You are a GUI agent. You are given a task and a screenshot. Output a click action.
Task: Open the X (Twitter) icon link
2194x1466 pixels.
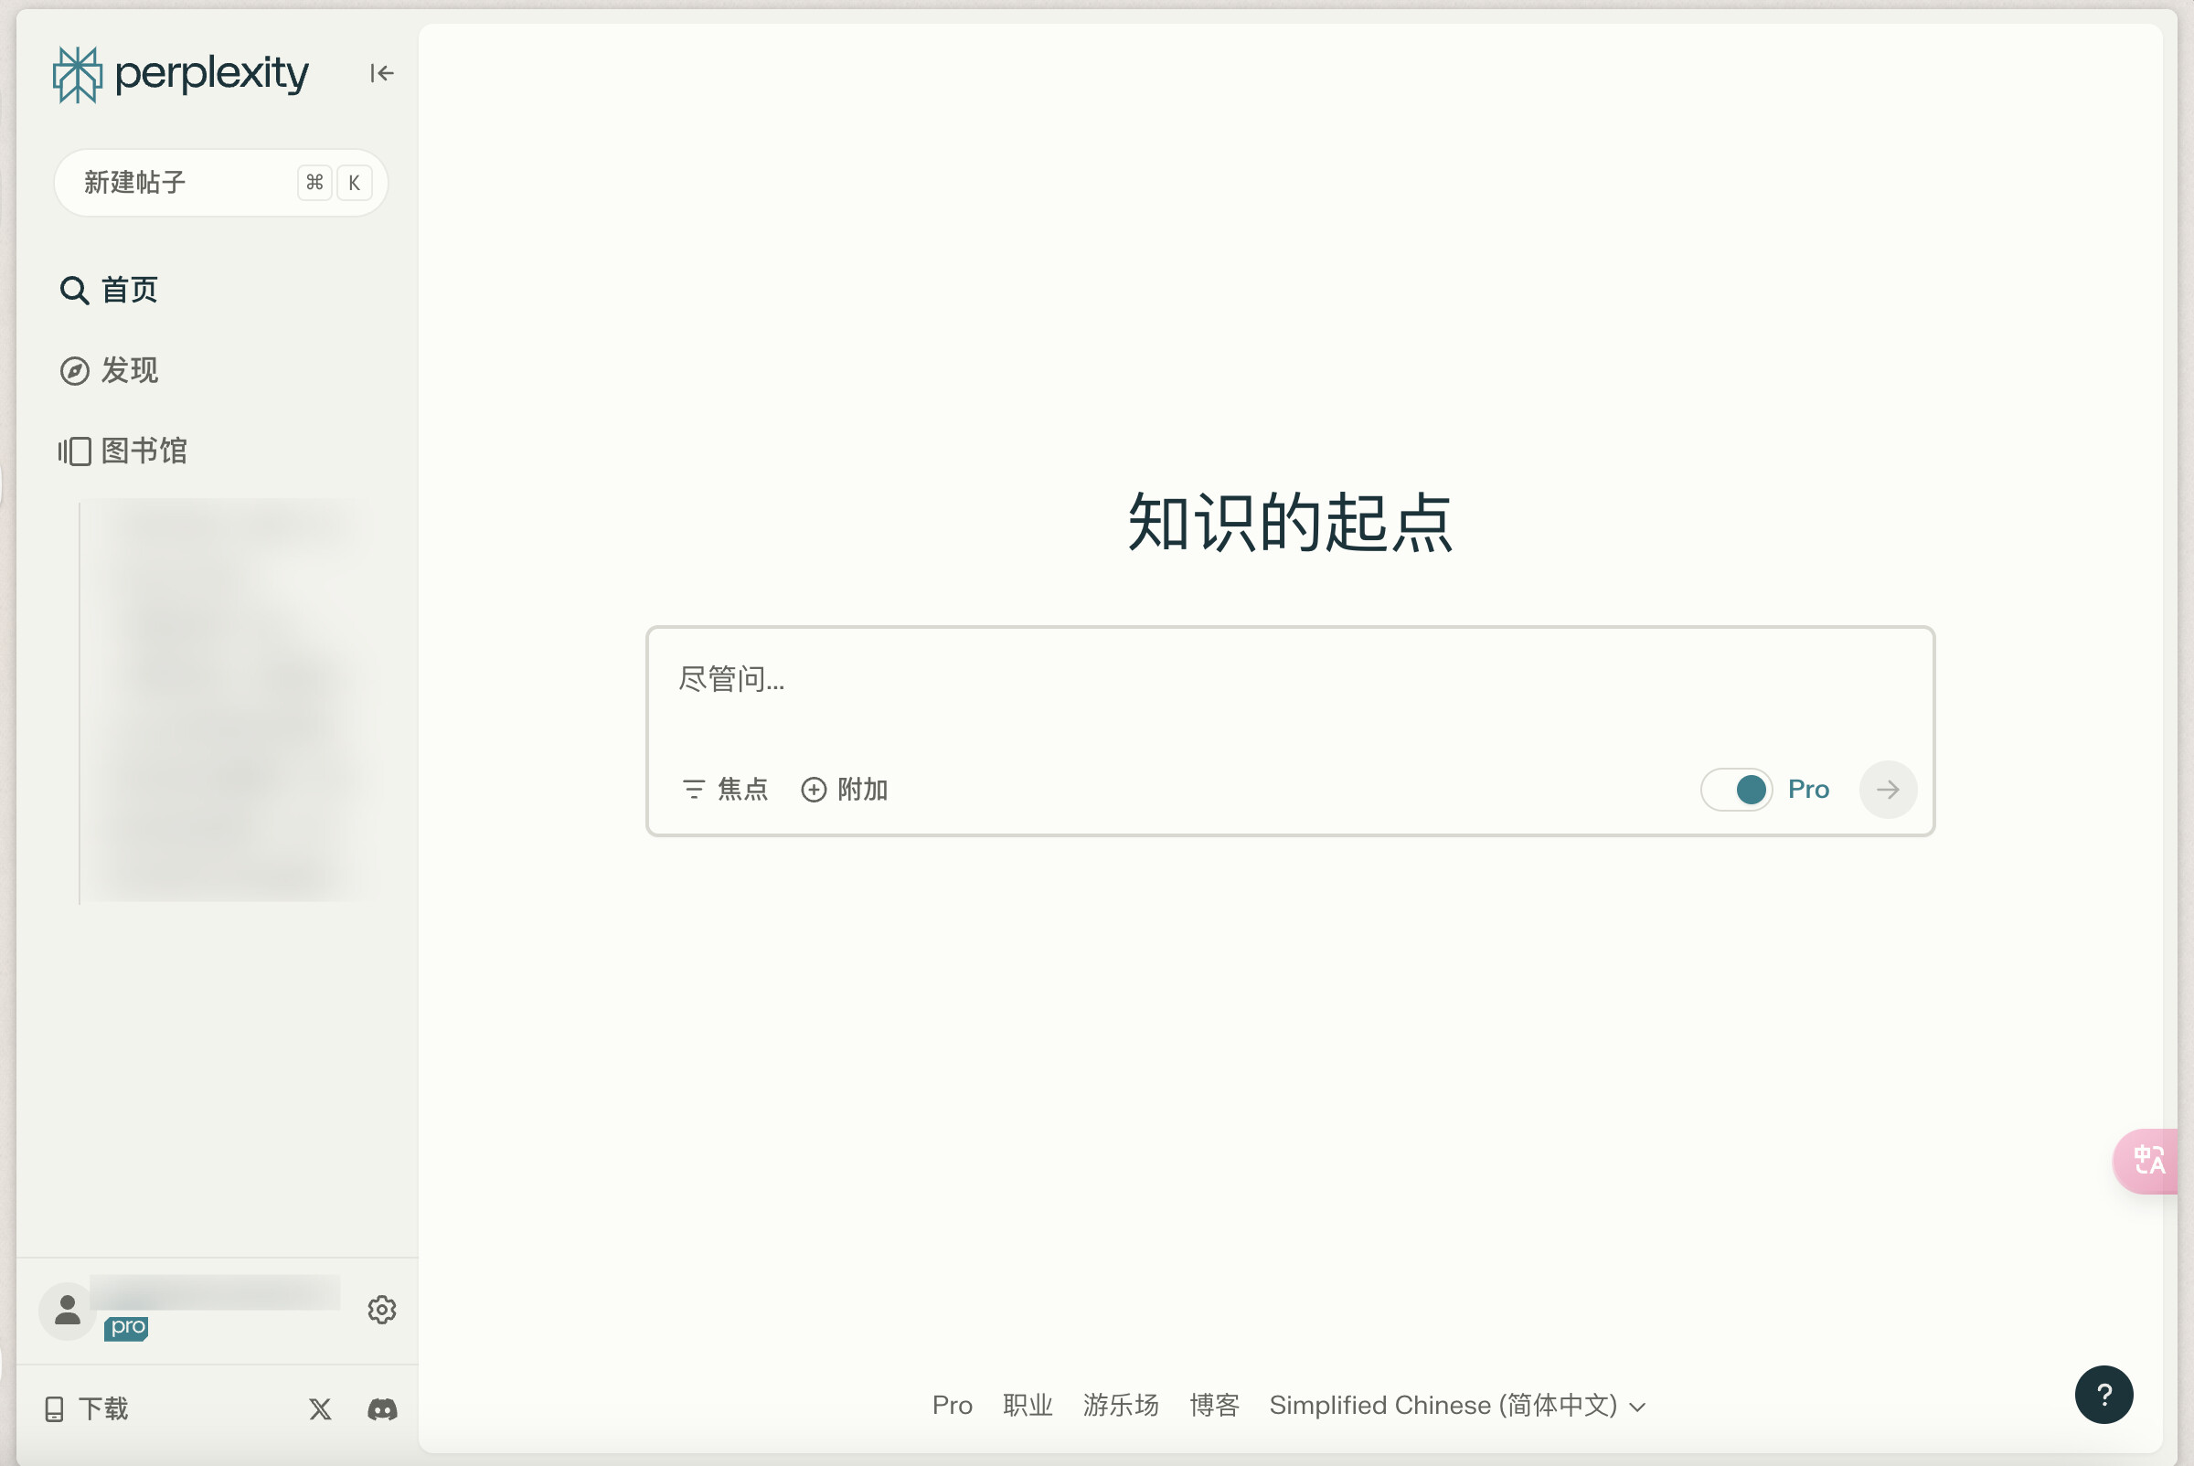[320, 1408]
